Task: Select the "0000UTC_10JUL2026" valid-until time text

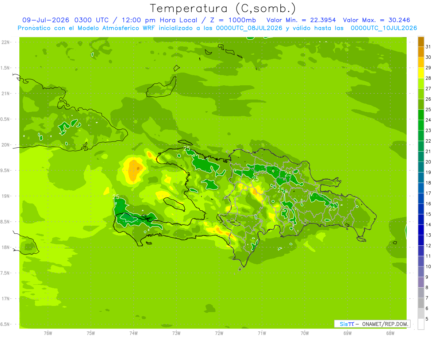Action: 384,28
